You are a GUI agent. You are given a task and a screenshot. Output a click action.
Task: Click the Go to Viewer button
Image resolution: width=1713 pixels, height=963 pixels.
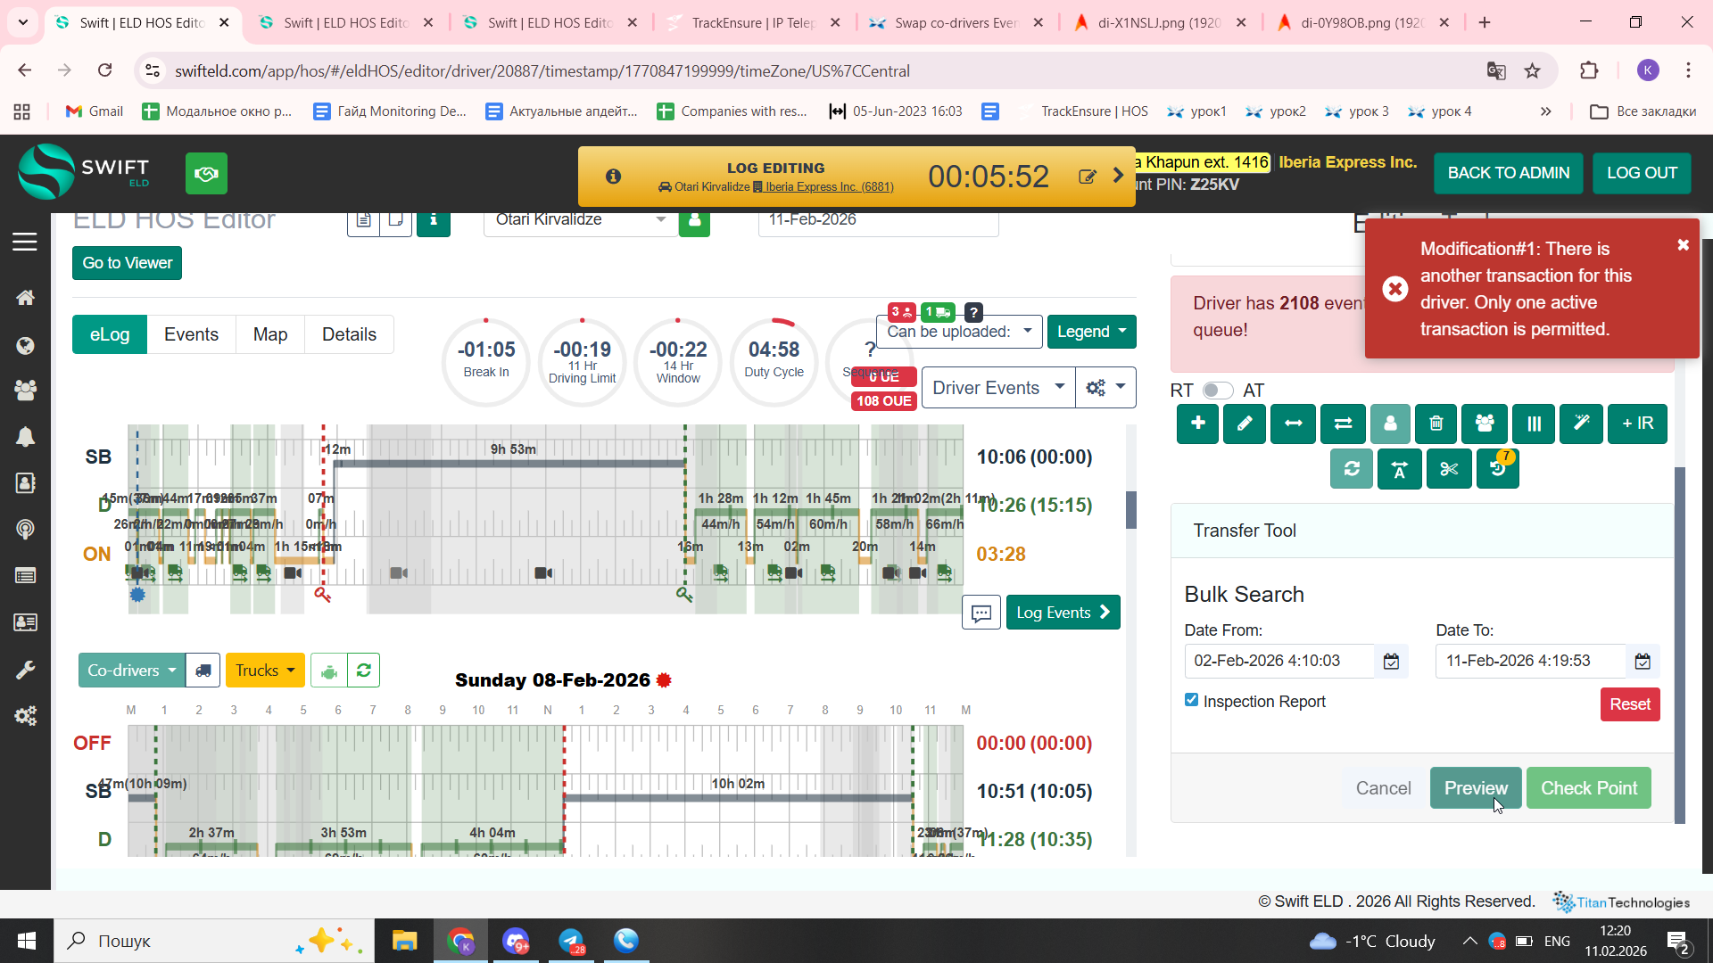pyautogui.click(x=127, y=263)
